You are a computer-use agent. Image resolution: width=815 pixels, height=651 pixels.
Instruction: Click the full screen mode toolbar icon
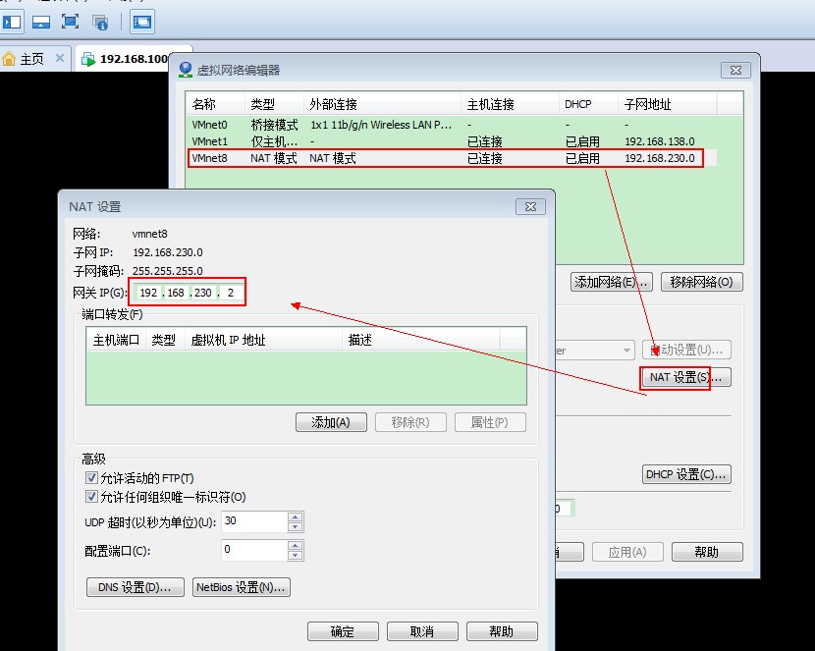pyautogui.click(x=70, y=22)
